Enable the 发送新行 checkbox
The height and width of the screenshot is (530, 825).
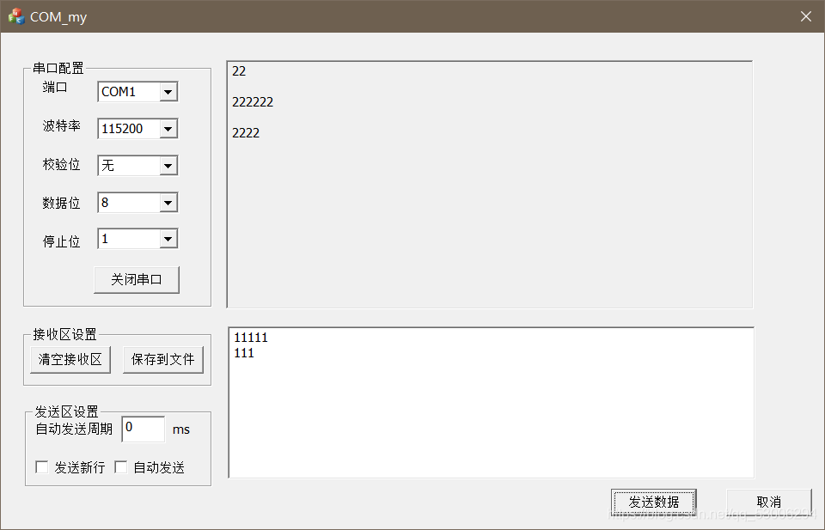click(41, 467)
